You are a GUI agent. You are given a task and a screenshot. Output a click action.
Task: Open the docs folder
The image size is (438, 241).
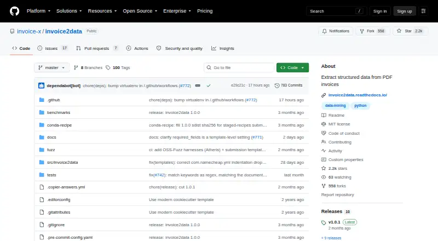(51, 137)
